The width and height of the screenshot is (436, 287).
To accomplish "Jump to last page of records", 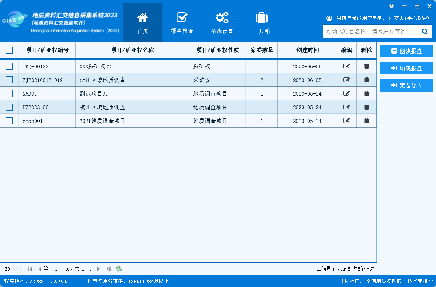I will coord(108,269).
